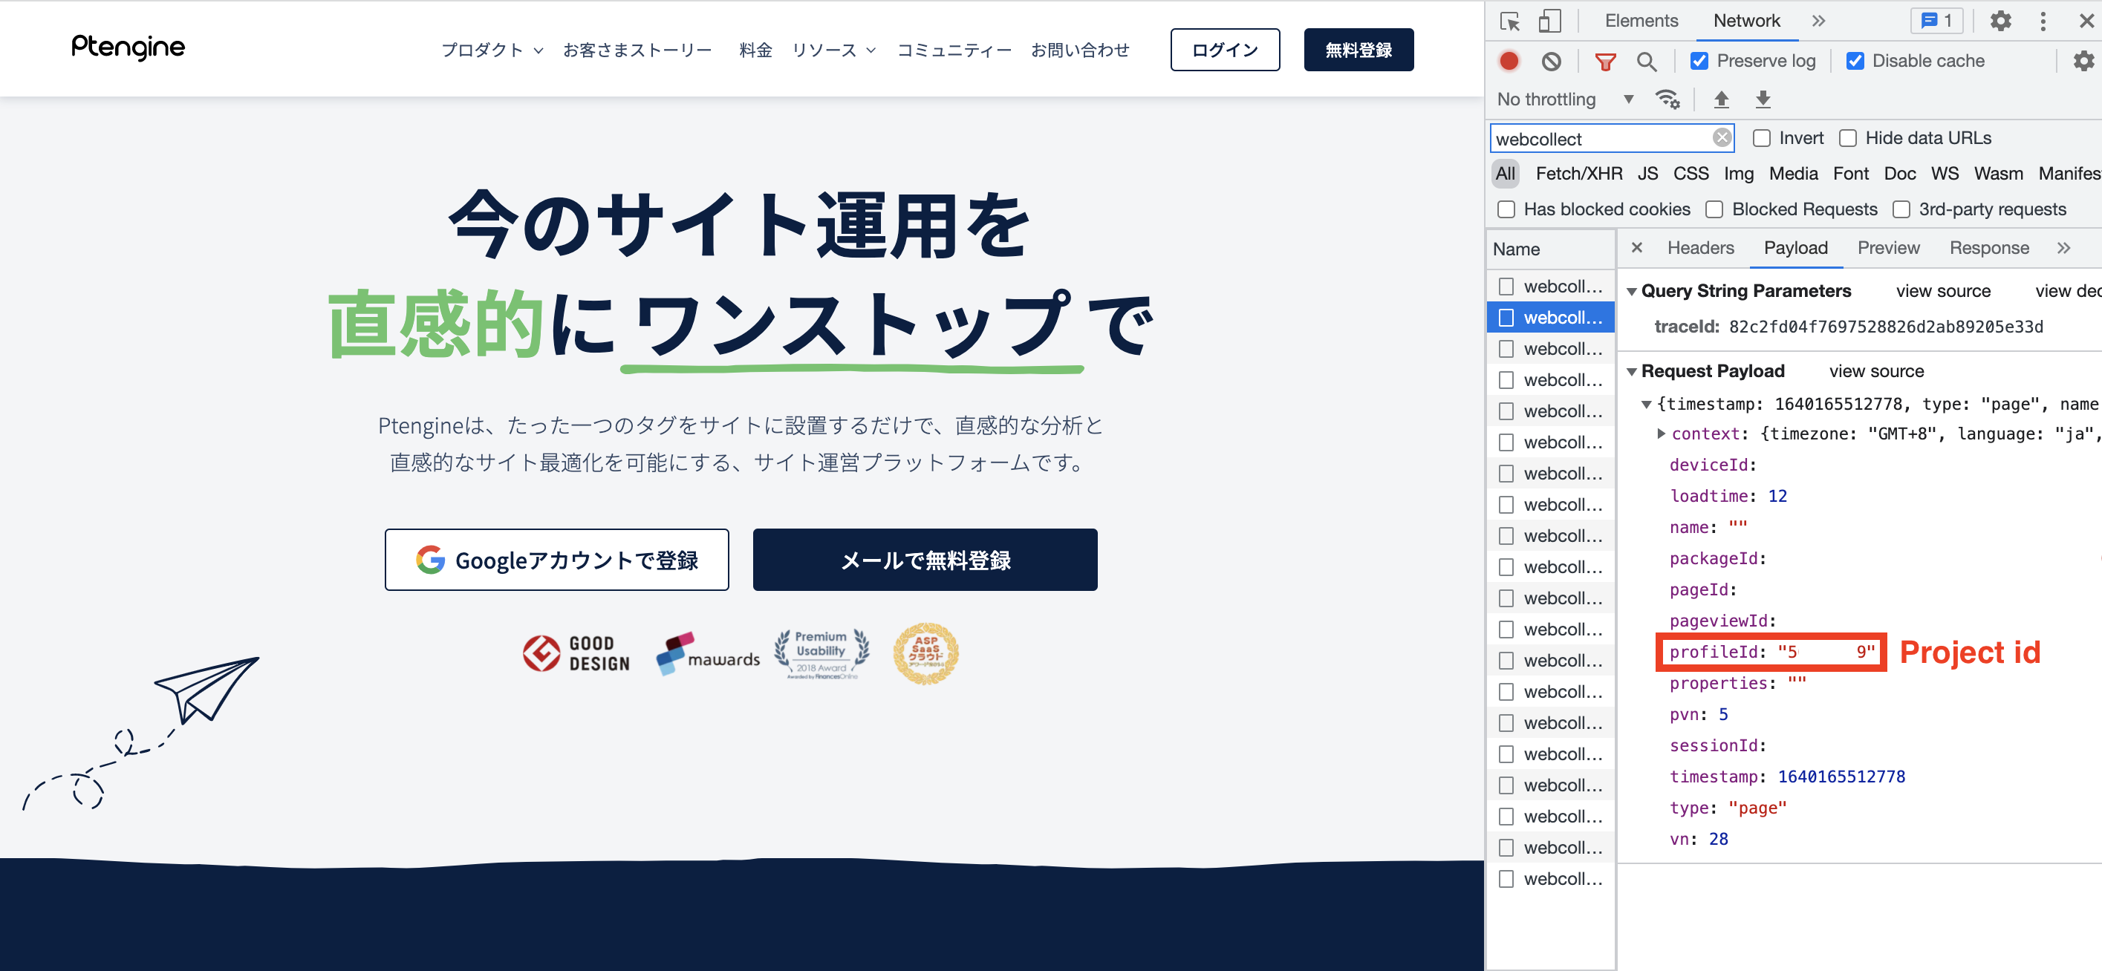Open お客さまストーリー link
2102x971 pixels.
click(637, 50)
